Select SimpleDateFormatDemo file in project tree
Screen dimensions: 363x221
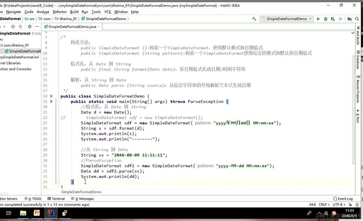23,51
